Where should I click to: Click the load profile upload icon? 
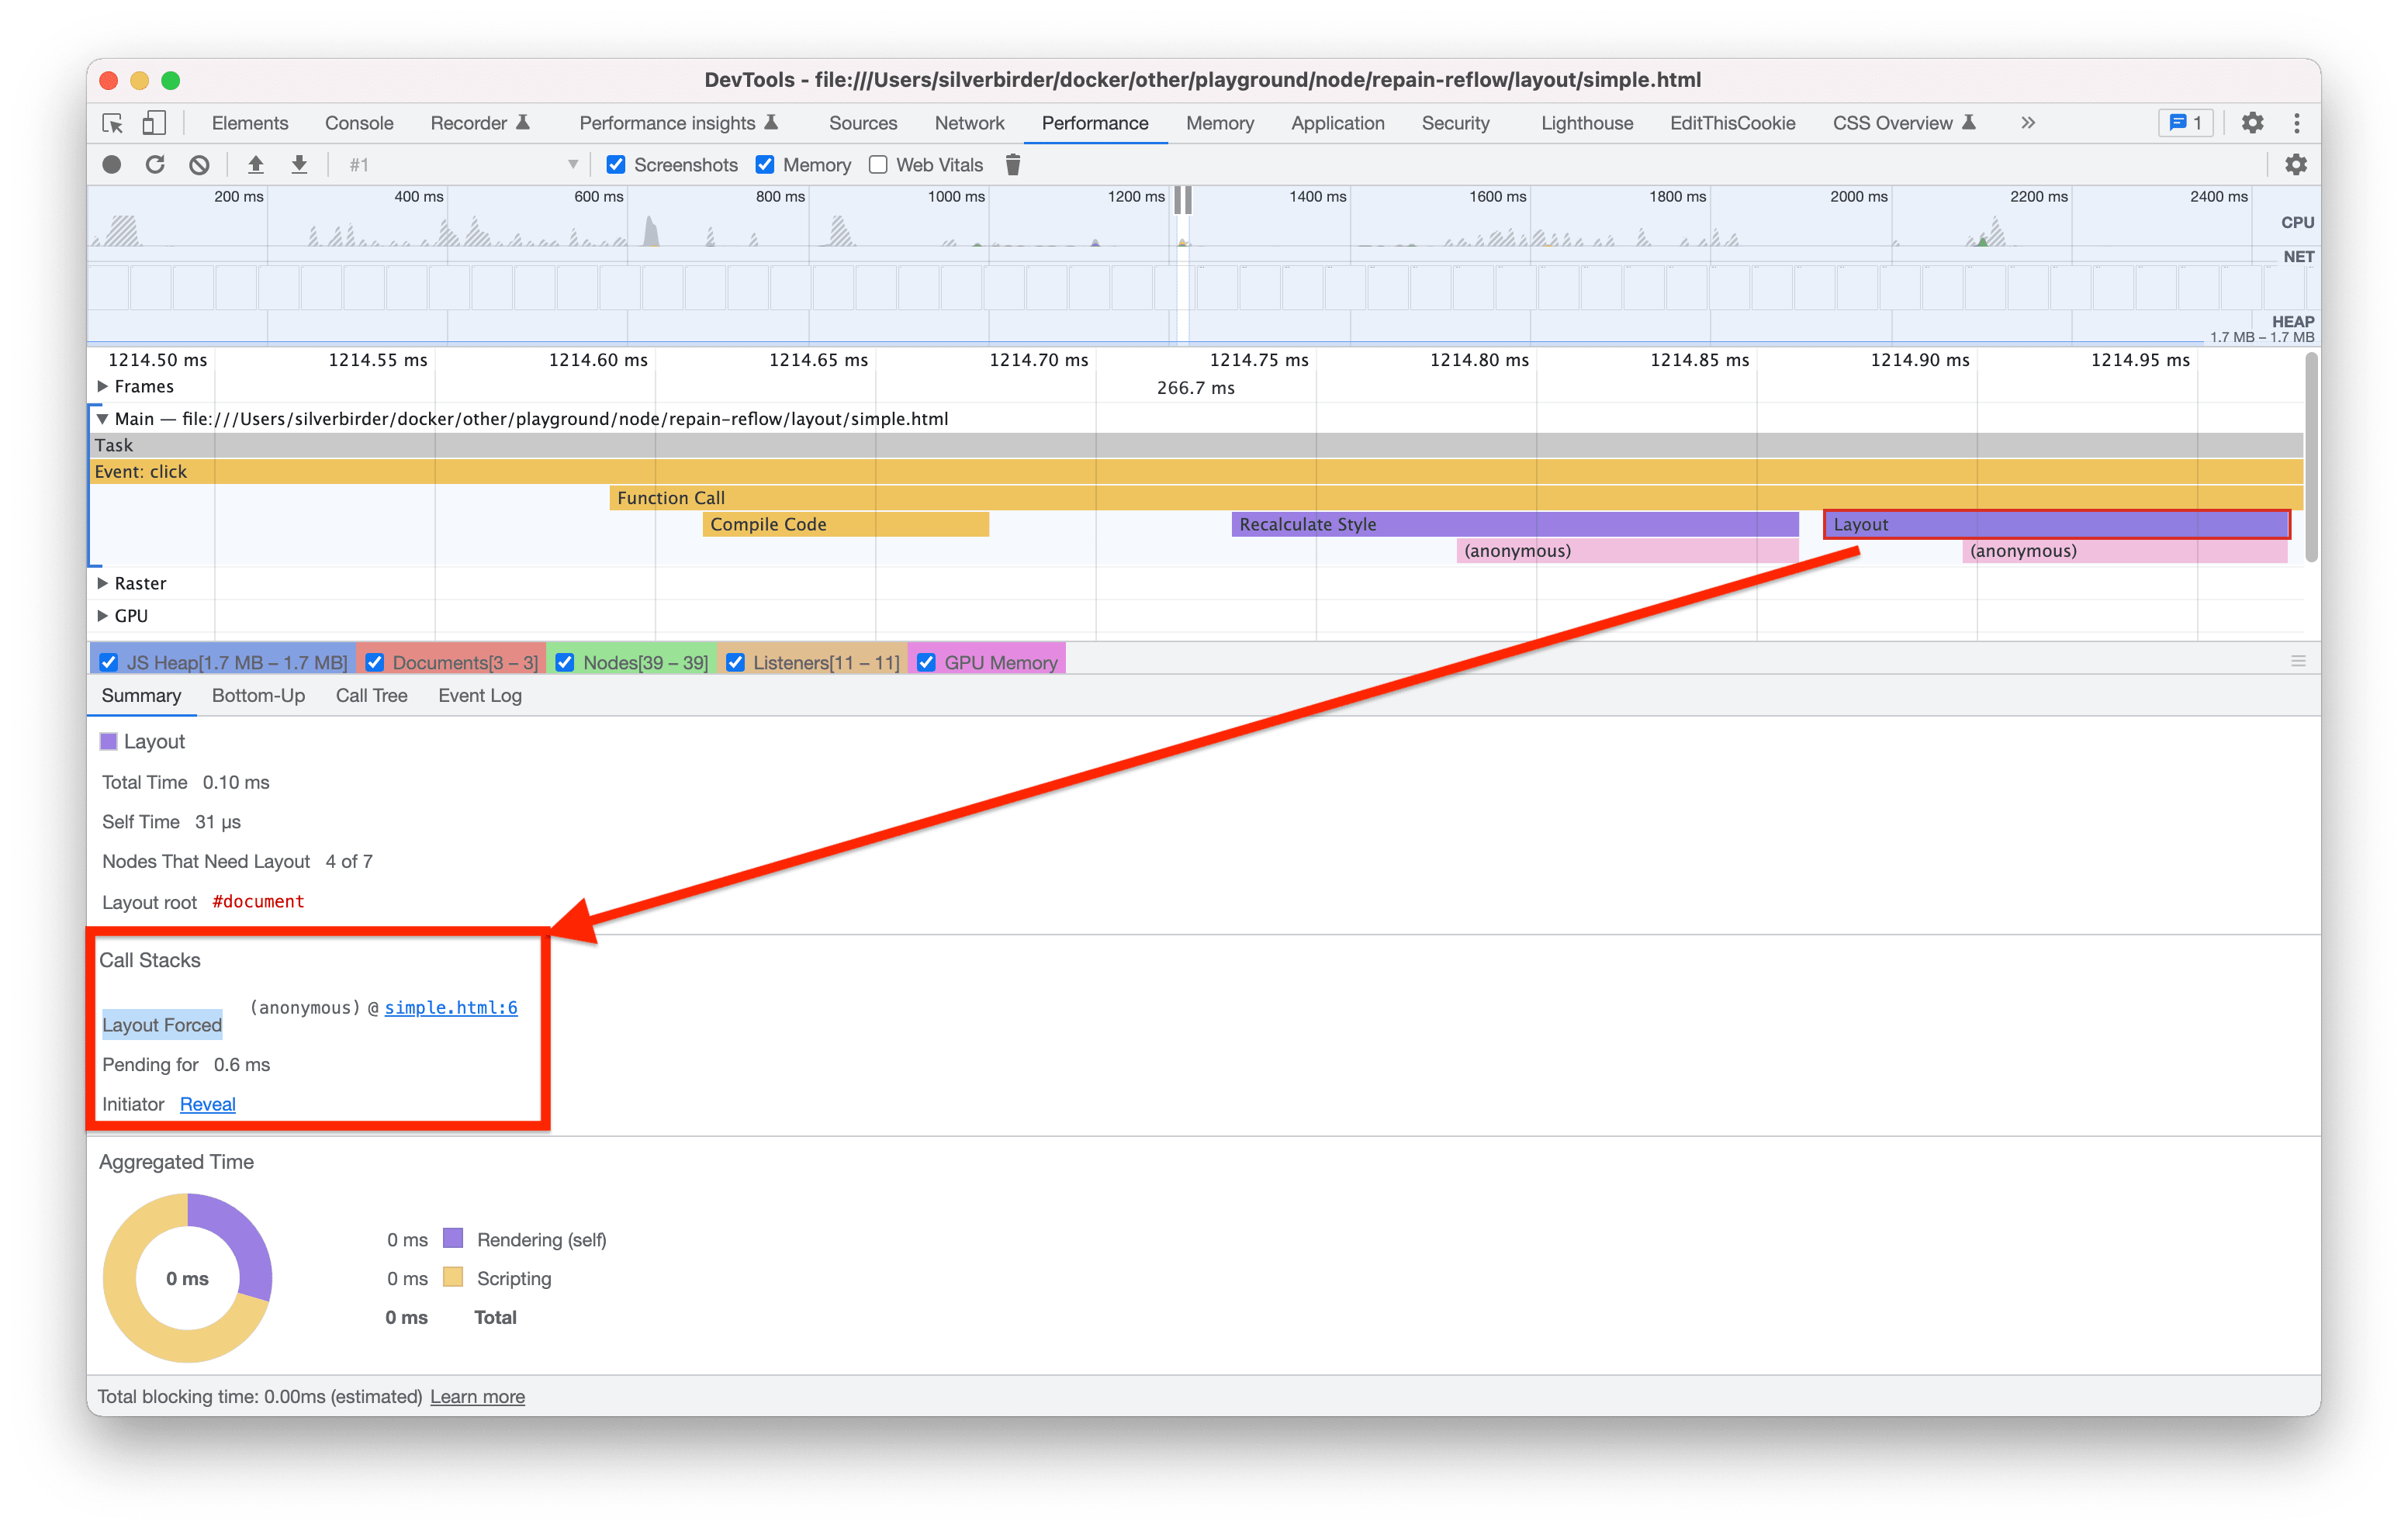pos(256,165)
